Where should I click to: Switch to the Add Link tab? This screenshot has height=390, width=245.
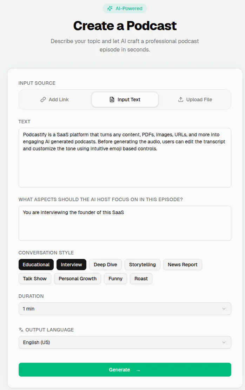click(x=55, y=100)
